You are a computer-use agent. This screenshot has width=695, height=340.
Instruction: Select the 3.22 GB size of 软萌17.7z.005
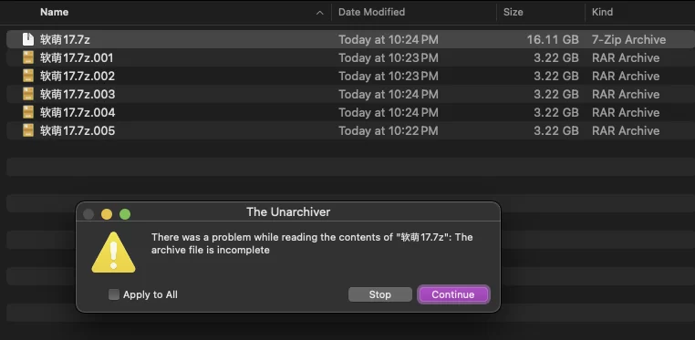tap(555, 130)
